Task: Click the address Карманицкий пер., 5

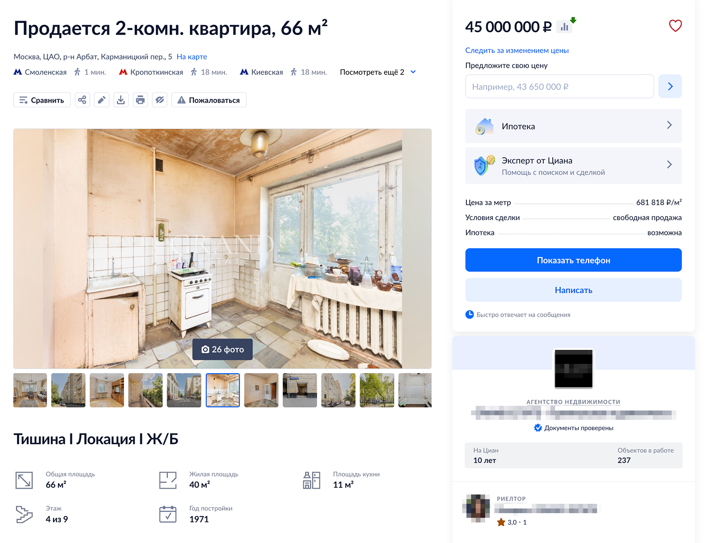Action: click(x=137, y=56)
